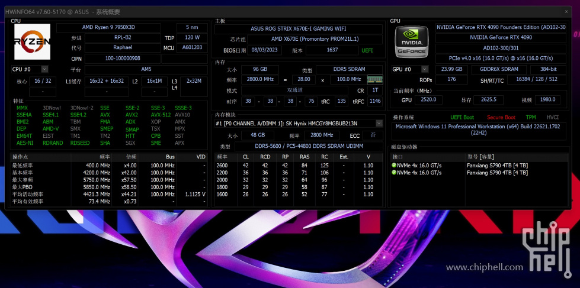Click the GPU memory 23.99 GB field
580x288 pixels.
tap(451, 69)
